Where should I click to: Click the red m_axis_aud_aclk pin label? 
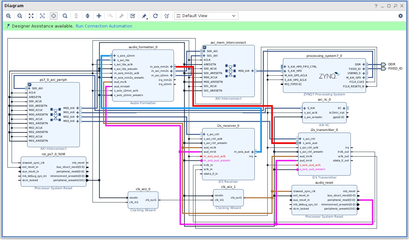pyautogui.click(x=214, y=156)
